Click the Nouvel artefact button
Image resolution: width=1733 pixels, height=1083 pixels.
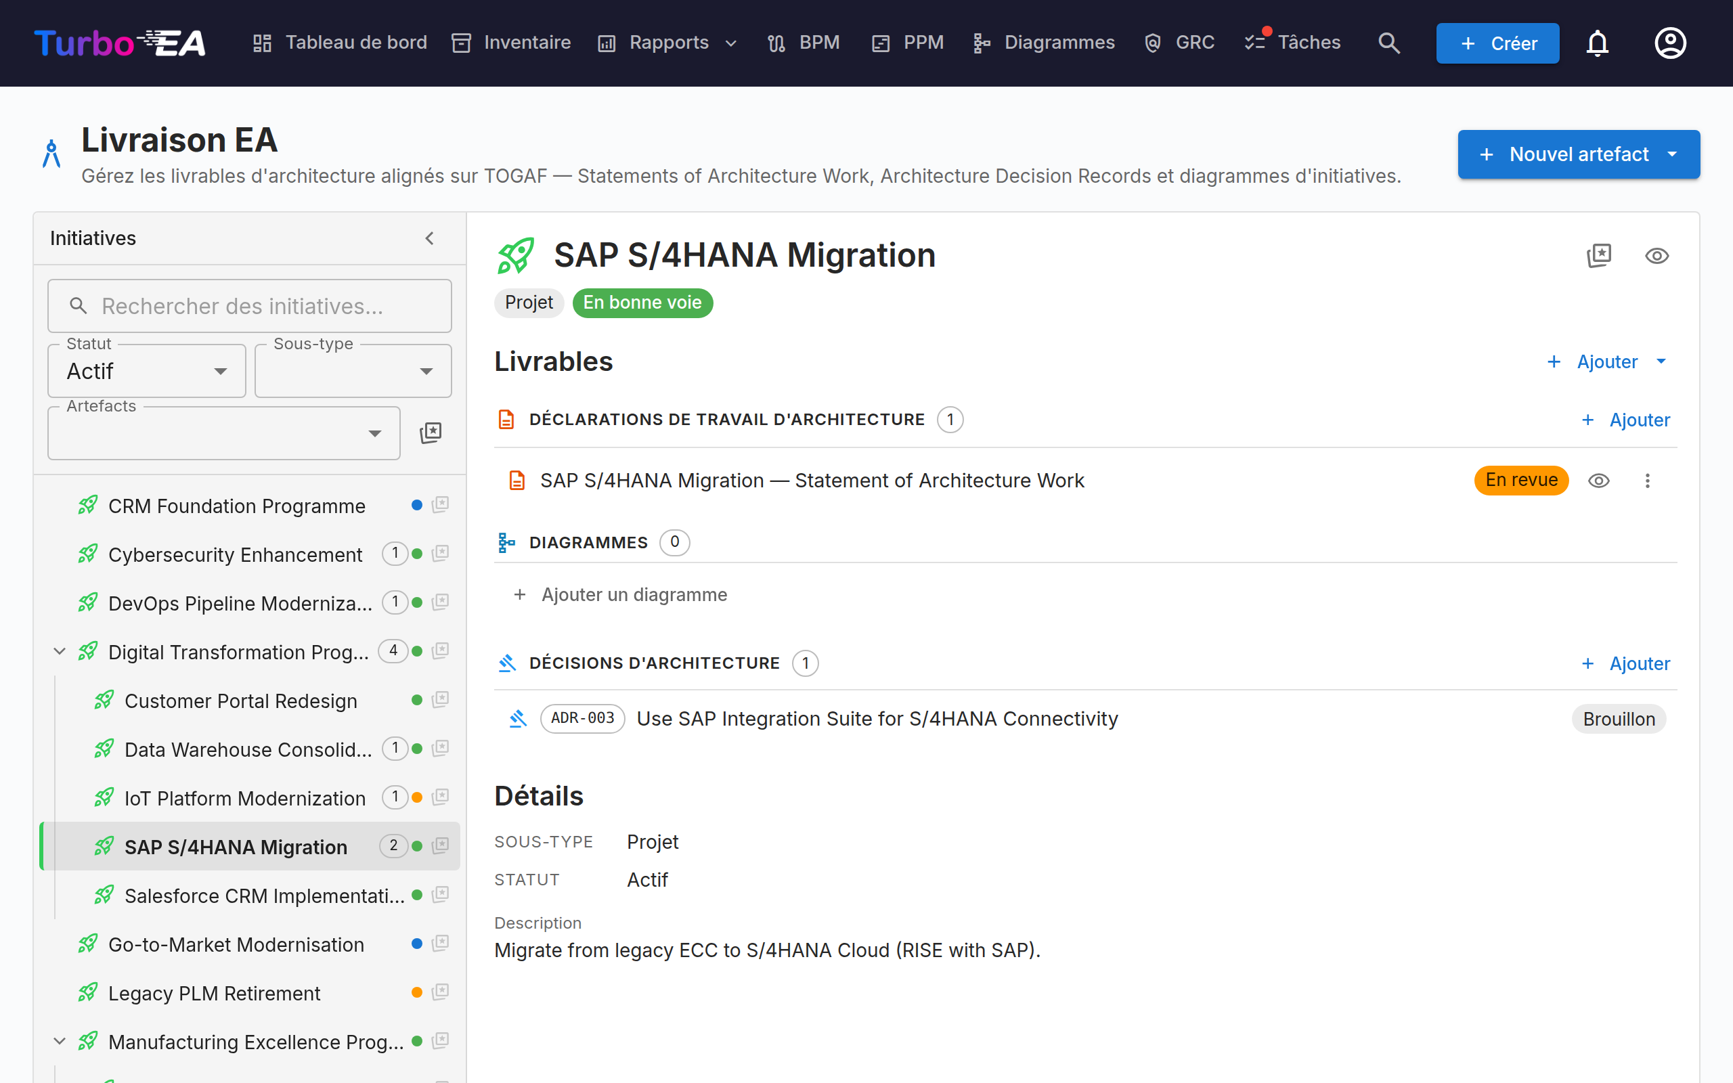pos(1579,155)
